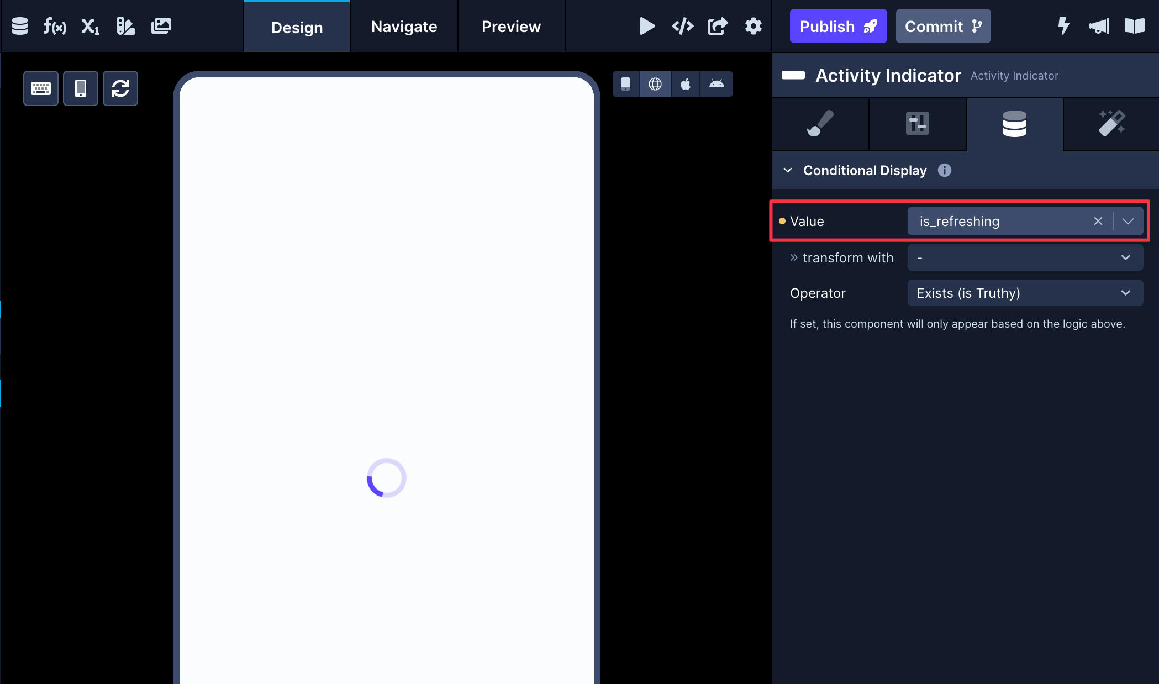Click the Publish button

tap(837, 25)
